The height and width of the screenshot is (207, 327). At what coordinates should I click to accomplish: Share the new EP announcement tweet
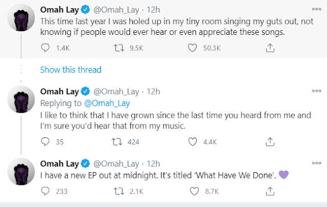[x=270, y=191]
